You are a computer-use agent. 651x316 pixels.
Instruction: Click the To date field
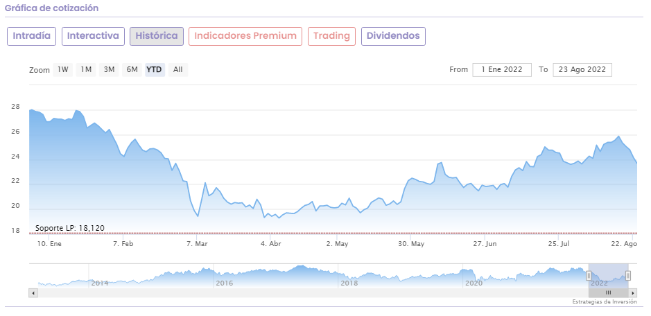(x=582, y=69)
